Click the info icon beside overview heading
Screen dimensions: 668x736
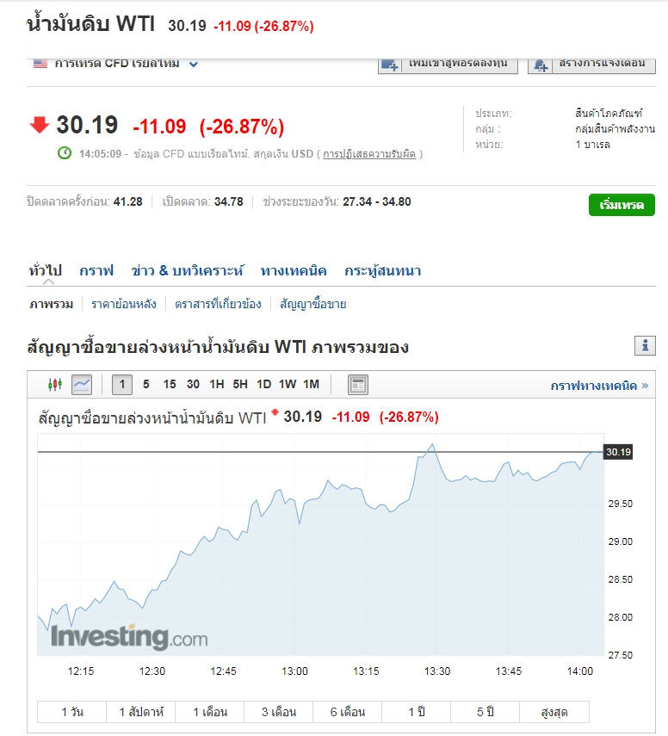(645, 346)
